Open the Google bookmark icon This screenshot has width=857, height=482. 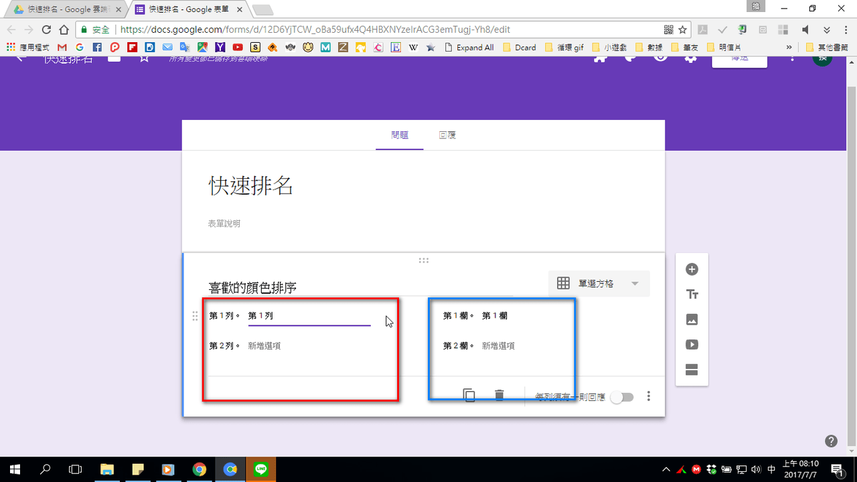point(80,48)
